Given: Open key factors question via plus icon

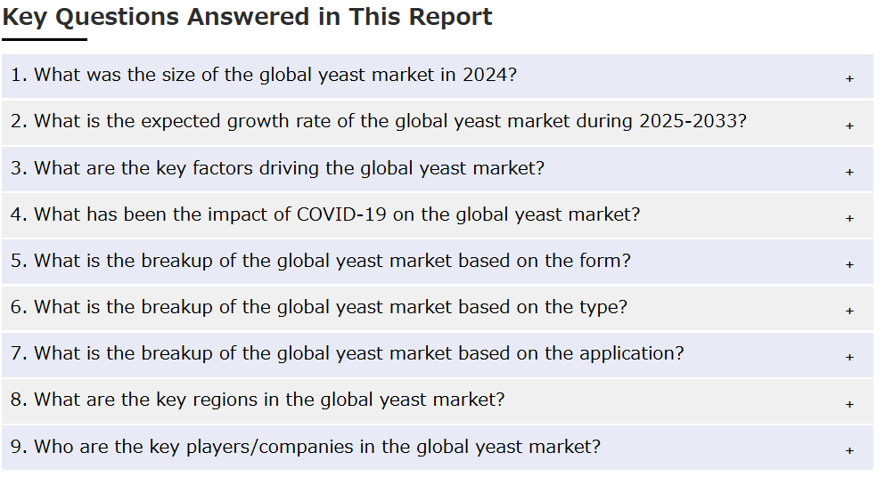Looking at the screenshot, I should click(849, 172).
